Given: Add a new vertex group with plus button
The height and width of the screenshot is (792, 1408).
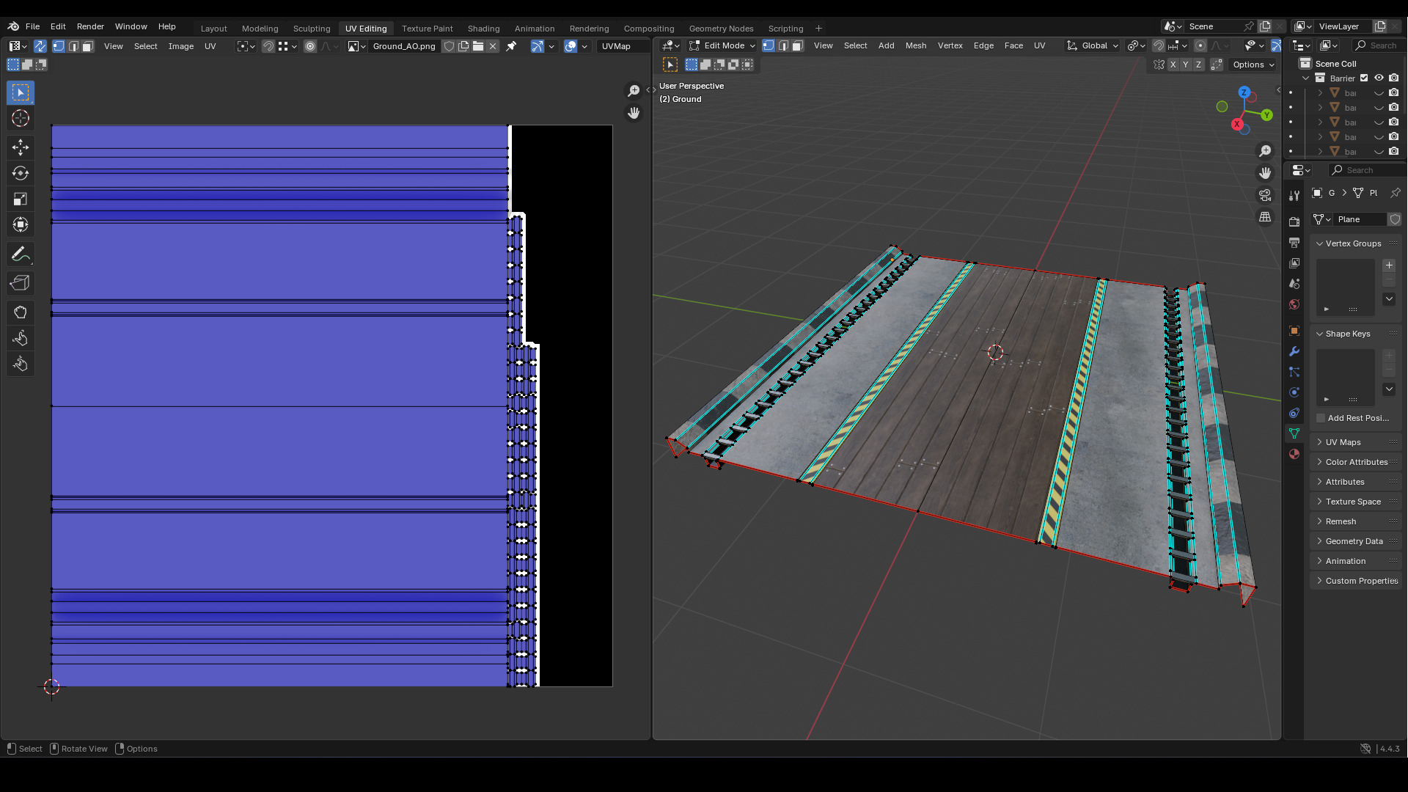Looking at the screenshot, I should (x=1389, y=265).
